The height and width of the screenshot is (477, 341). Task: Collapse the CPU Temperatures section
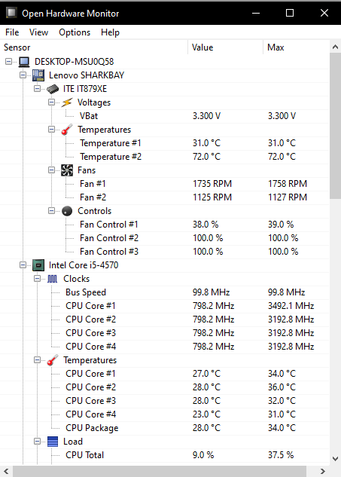38,360
